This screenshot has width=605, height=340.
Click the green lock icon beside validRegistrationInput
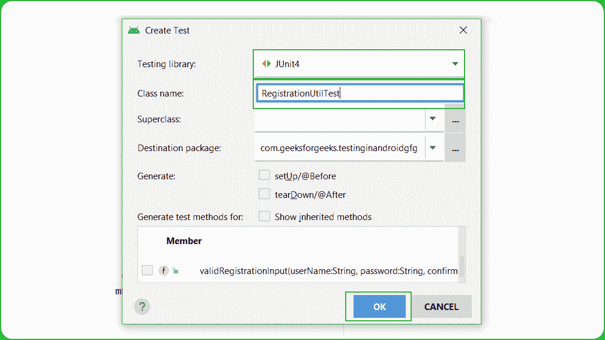(x=175, y=271)
